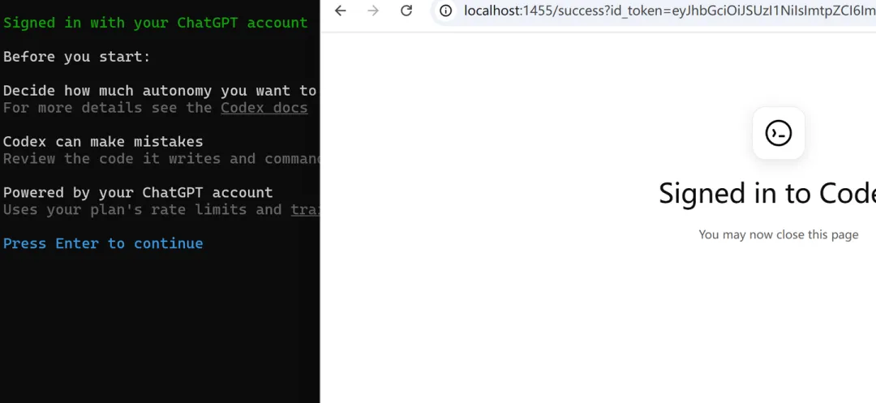
Task: Open the Codex docs link
Action: 264,108
